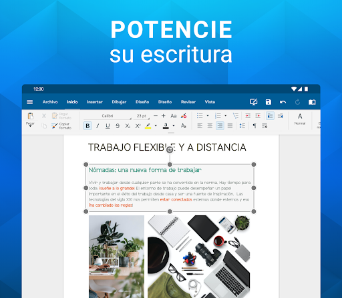
Task: Open the Dibujar ribbon tab
Action: click(119, 102)
